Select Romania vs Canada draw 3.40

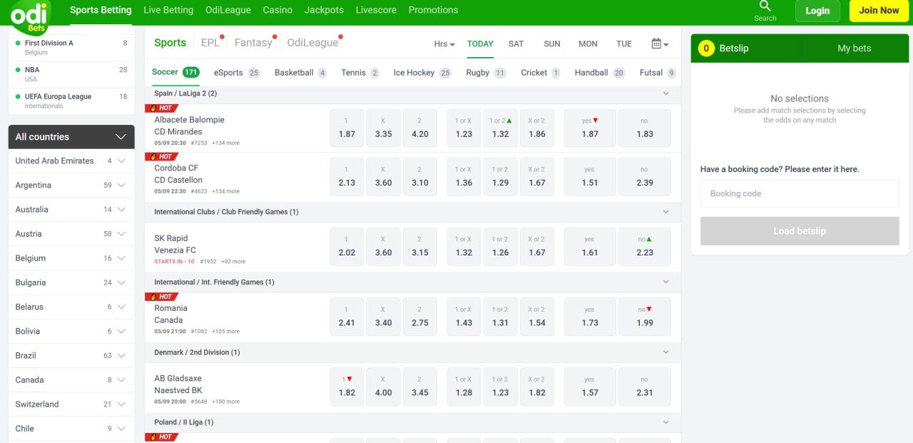point(383,317)
